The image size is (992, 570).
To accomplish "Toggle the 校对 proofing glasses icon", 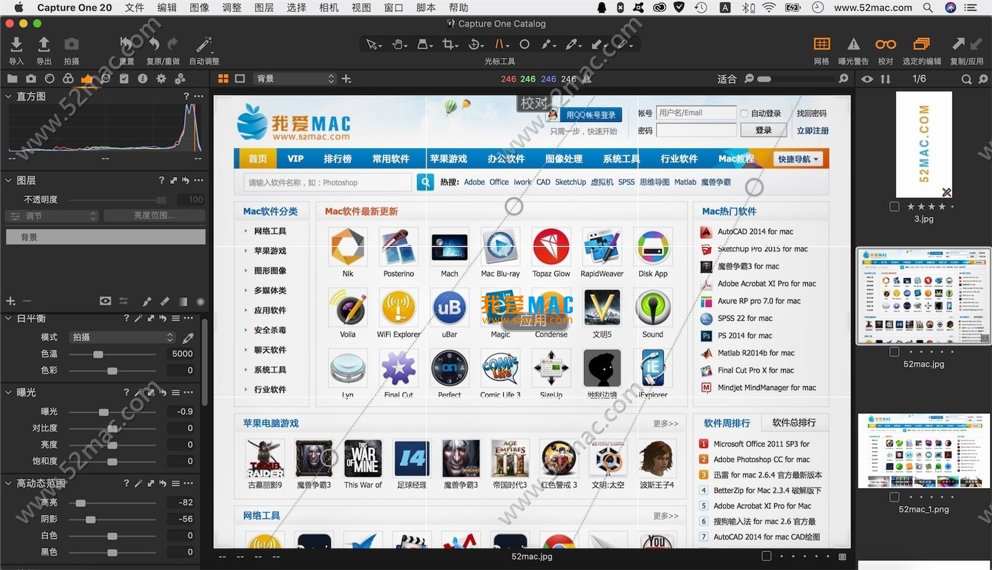I will pos(886,44).
